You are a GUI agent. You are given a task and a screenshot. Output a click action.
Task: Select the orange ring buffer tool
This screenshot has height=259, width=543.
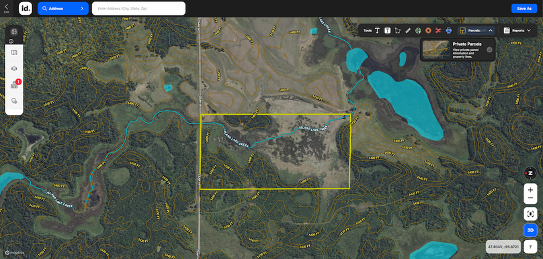428,30
